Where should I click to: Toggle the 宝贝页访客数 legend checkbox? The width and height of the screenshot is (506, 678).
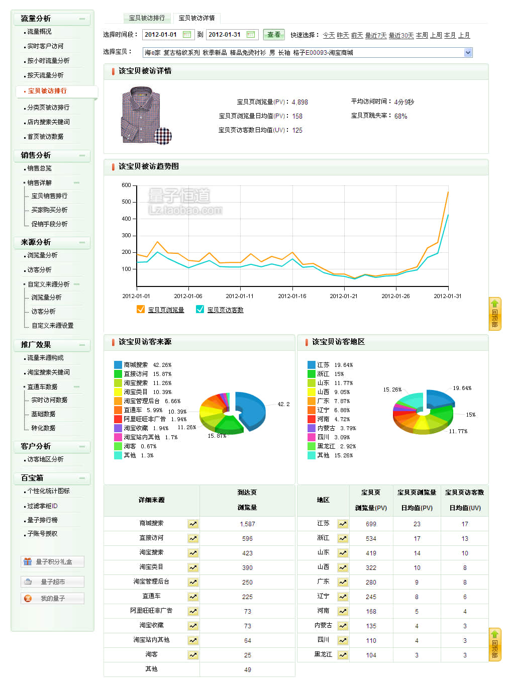pos(199,310)
